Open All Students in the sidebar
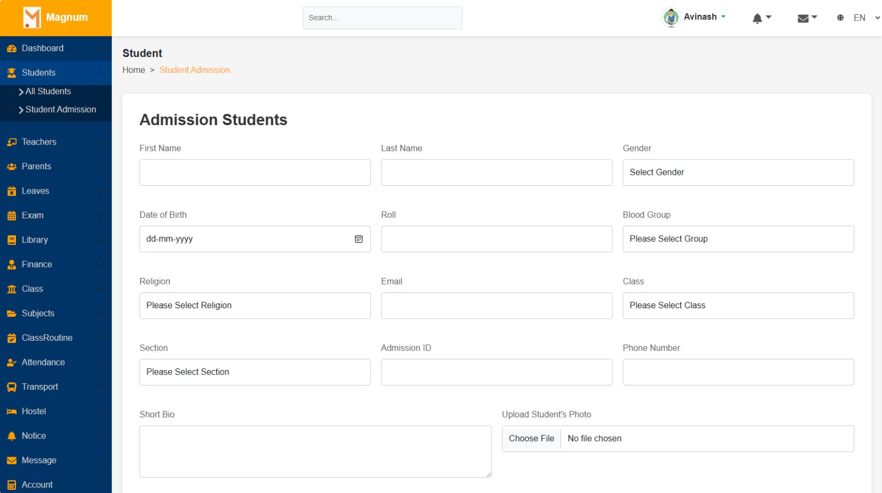The width and height of the screenshot is (882, 493). point(48,92)
